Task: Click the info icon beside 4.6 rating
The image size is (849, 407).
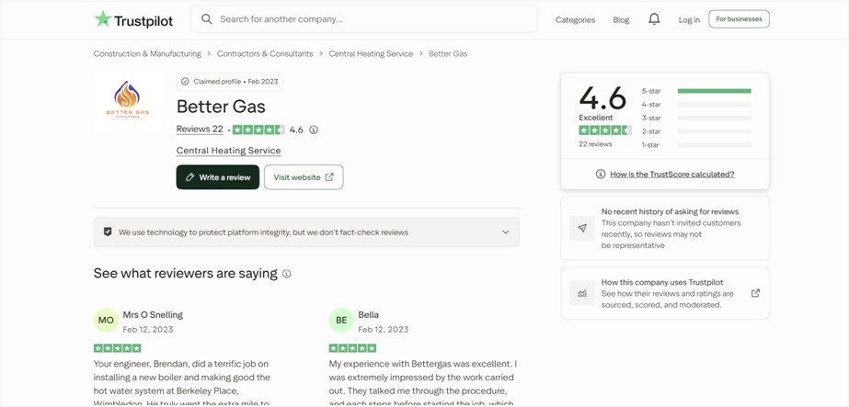Action: 314,130
